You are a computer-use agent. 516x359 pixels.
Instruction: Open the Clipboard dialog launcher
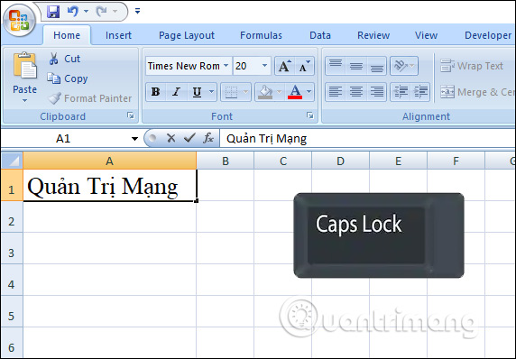131,115
